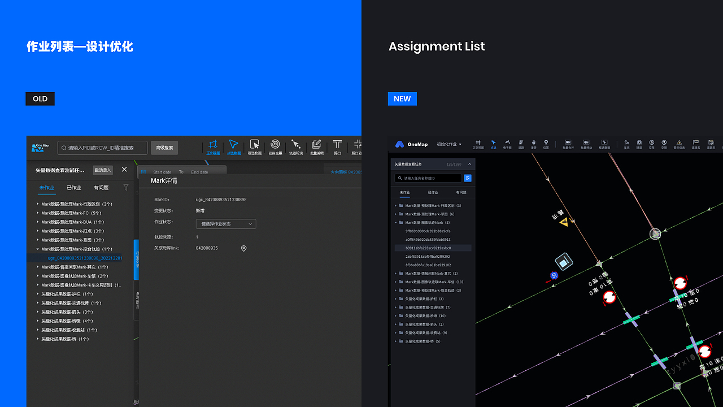
Task: Click 批量移动 in NEW toolbar
Action: pyautogui.click(x=586, y=144)
